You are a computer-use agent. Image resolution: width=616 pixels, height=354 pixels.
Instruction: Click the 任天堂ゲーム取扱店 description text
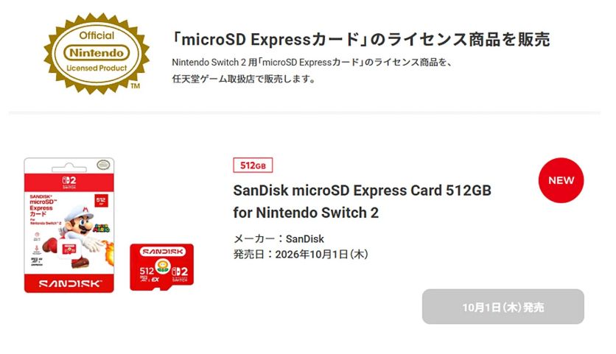point(244,79)
